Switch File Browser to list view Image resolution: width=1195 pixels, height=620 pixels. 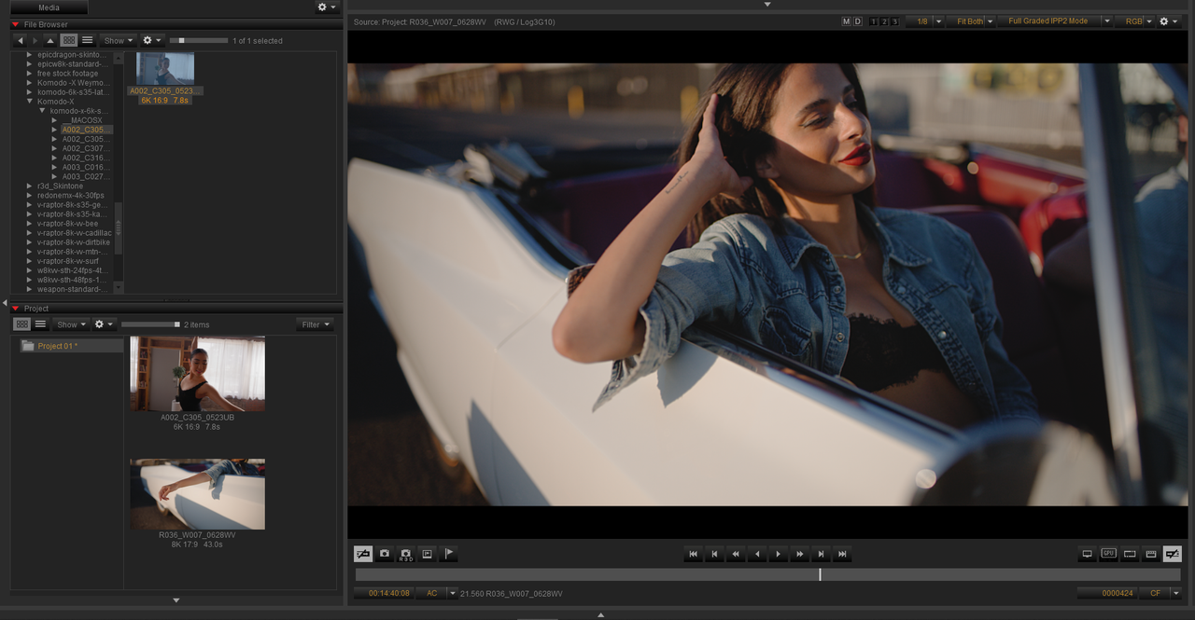[x=87, y=41]
